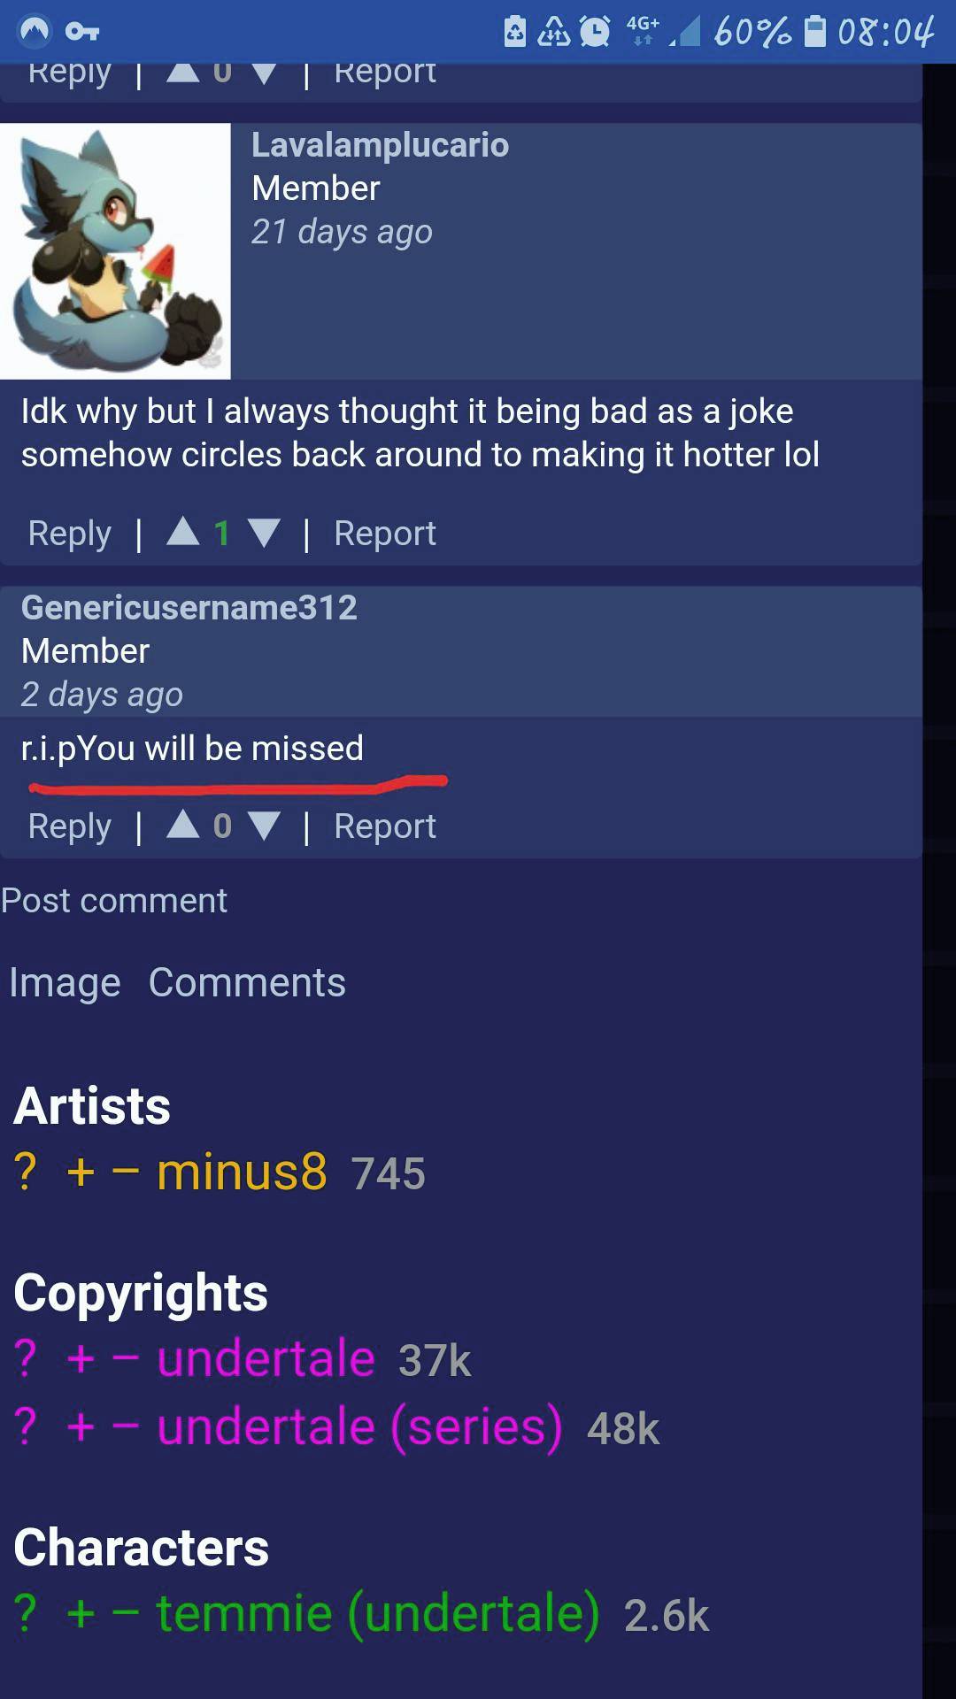Open Post comment form
Viewport: 956px width, 1699px height.
coord(114,901)
